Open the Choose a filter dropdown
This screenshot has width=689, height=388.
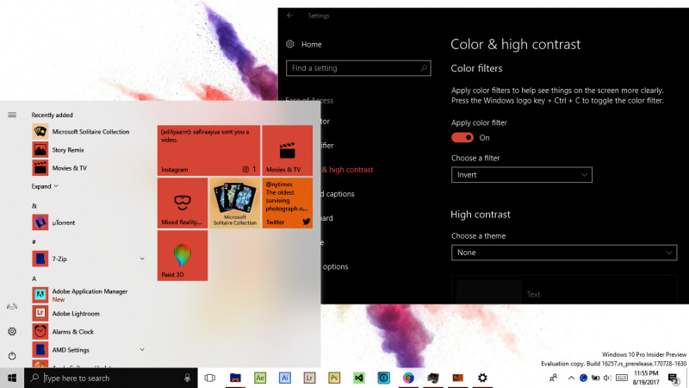point(522,175)
